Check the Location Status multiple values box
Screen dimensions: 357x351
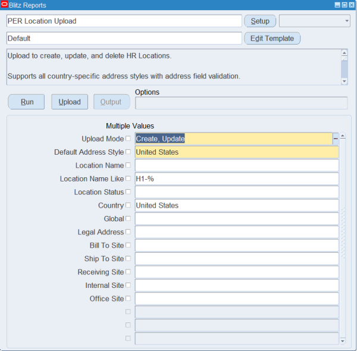coord(128,192)
